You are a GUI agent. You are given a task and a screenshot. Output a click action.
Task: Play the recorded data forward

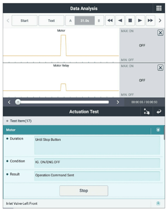(140, 21)
